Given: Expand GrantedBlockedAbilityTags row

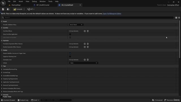Looking at the screenshot, I should click(x=2, y=76).
